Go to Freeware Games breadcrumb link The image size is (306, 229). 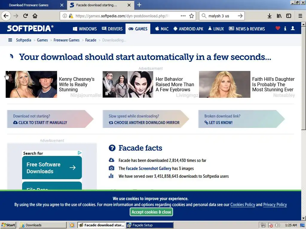point(67,40)
